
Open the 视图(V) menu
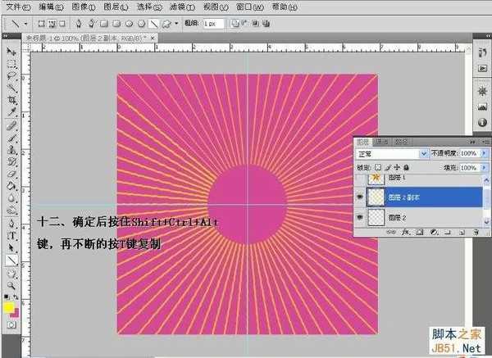tap(216, 7)
